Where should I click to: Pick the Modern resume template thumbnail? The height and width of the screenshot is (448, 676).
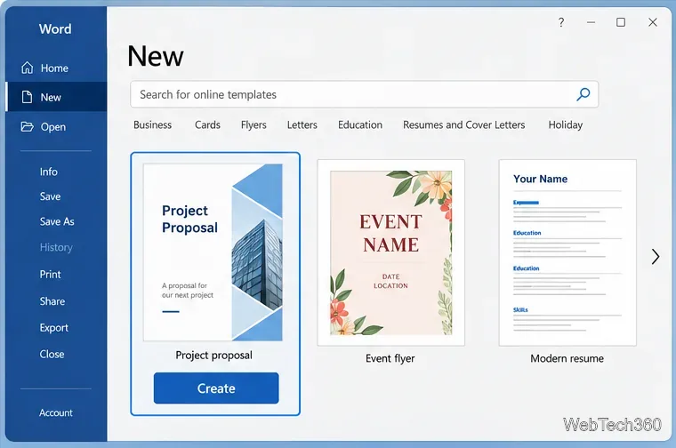pos(567,252)
